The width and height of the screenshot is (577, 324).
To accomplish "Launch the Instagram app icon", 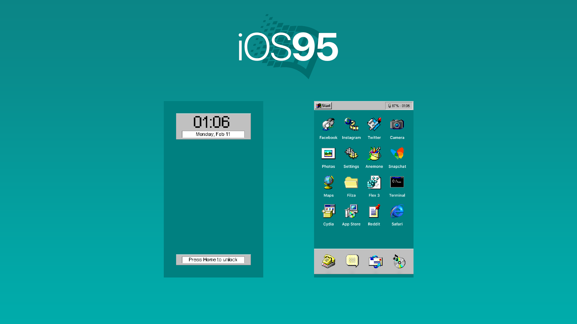I will [351, 124].
